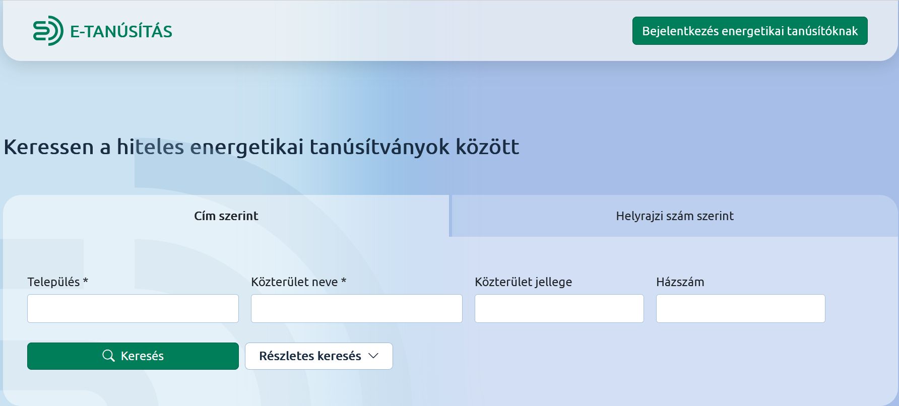Click the Házszám input field
899x406 pixels.
[x=740, y=308]
